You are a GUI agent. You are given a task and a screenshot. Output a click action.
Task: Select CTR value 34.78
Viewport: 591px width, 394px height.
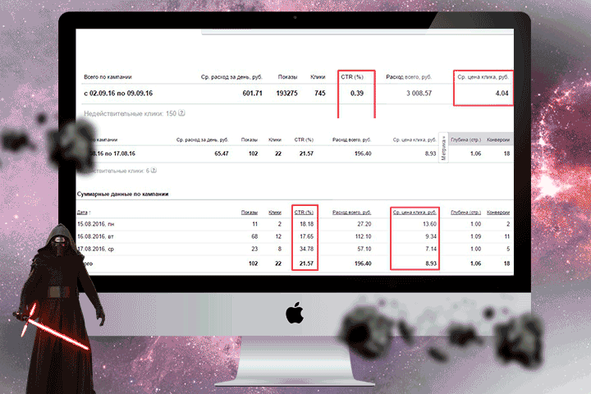pyautogui.click(x=306, y=249)
